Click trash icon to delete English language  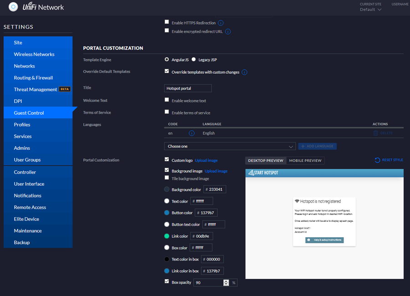(x=376, y=133)
